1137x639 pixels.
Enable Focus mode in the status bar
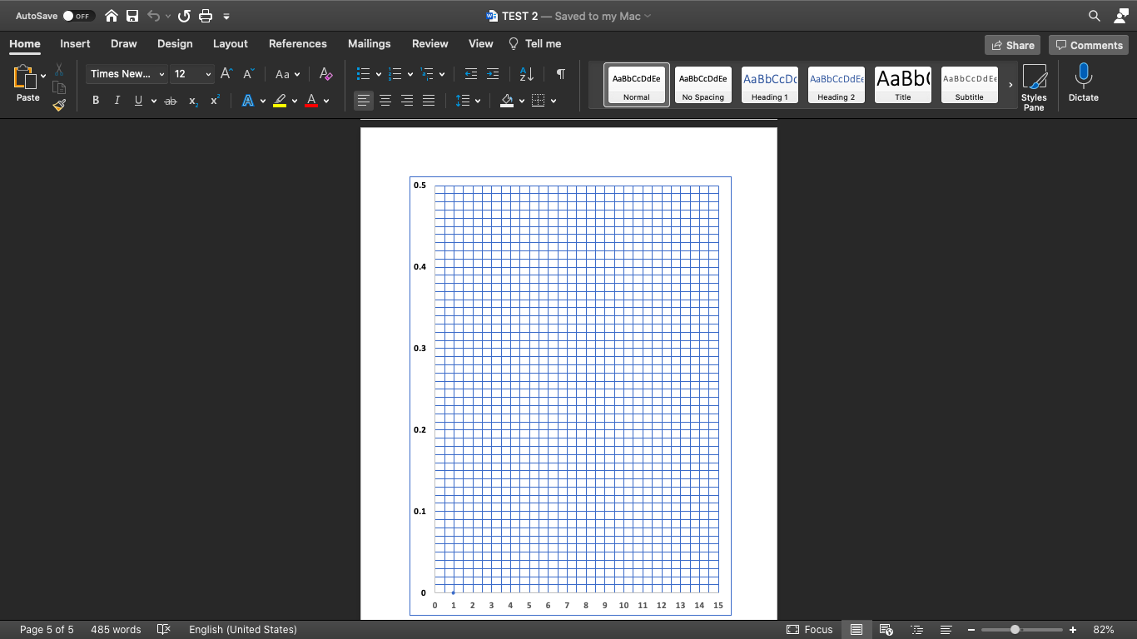(808, 630)
